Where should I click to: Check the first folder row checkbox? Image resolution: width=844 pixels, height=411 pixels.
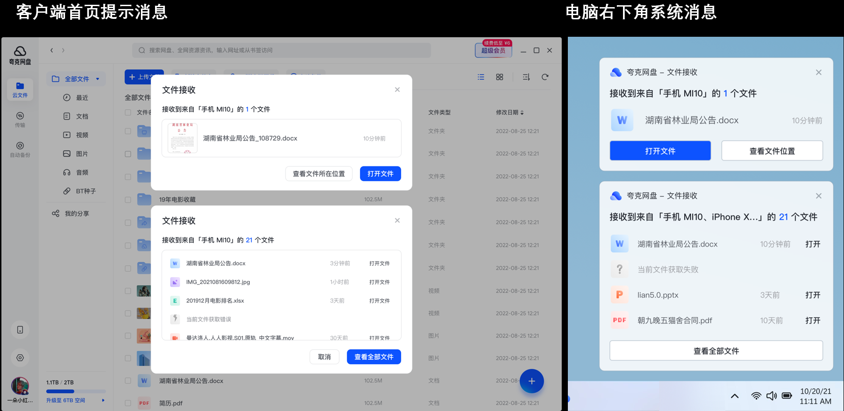click(x=128, y=131)
